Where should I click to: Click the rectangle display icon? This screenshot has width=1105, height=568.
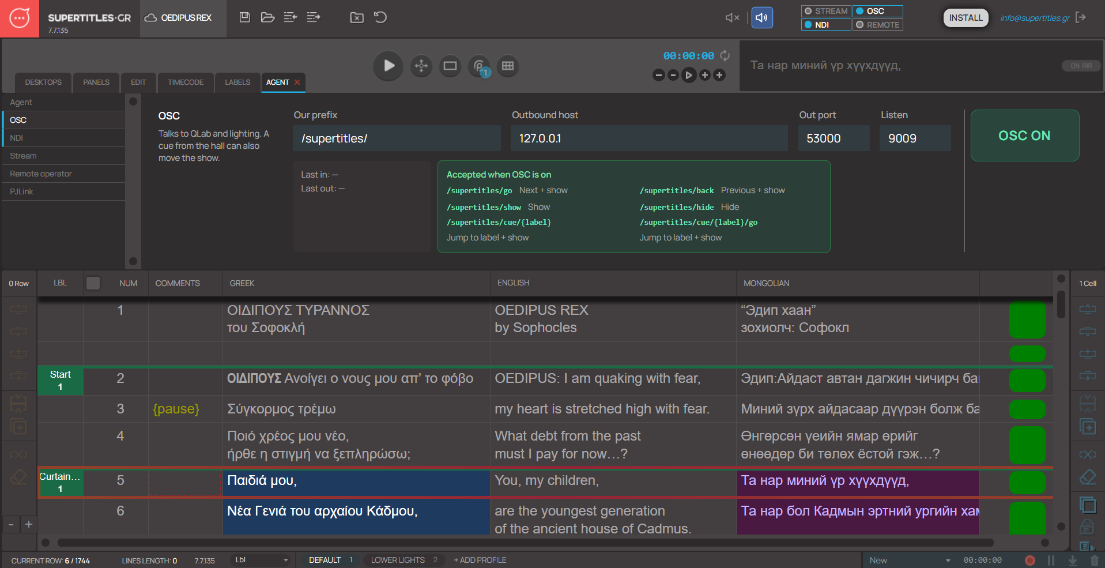(450, 66)
